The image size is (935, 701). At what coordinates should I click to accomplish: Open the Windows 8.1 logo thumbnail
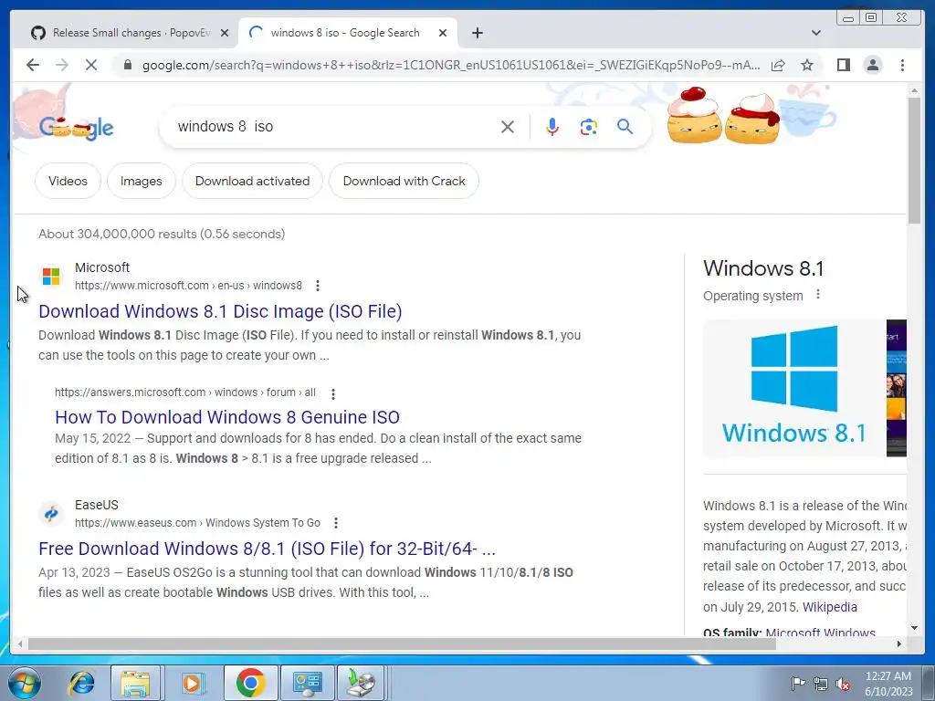coord(793,388)
